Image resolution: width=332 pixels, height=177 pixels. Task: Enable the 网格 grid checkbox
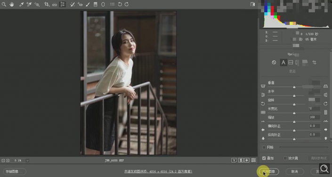[264, 147]
